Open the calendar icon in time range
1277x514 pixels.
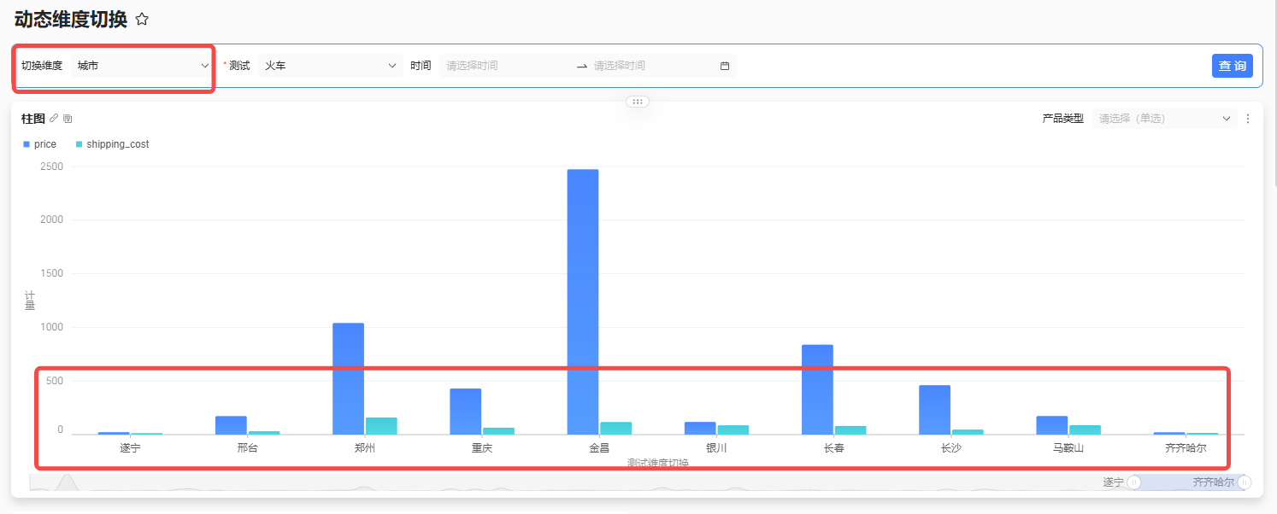tap(724, 66)
